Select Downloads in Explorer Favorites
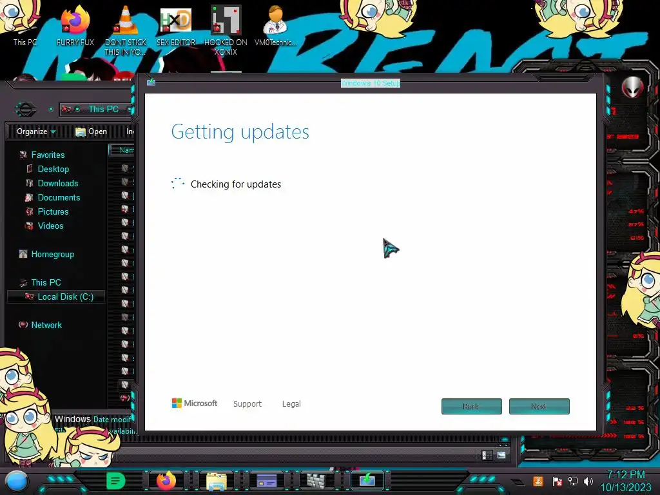 pos(52,183)
